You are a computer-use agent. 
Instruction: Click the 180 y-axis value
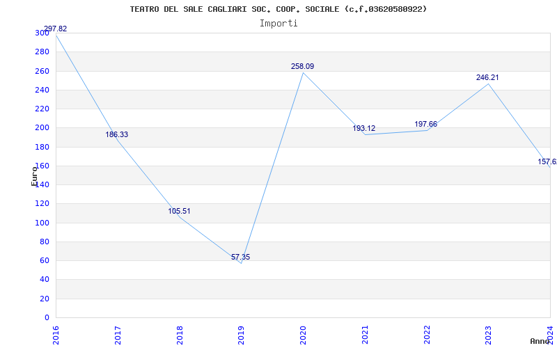[x=42, y=147]
